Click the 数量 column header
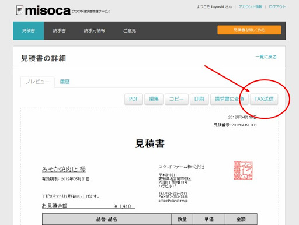This screenshot has height=225, width=299. coord(182,219)
